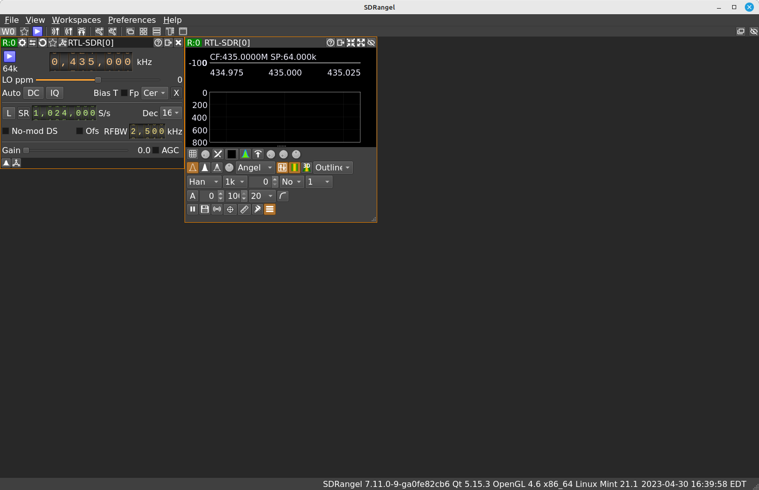Image resolution: width=759 pixels, height=490 pixels.
Task: Open feature presets wrench-star icon
Action: coord(113,31)
